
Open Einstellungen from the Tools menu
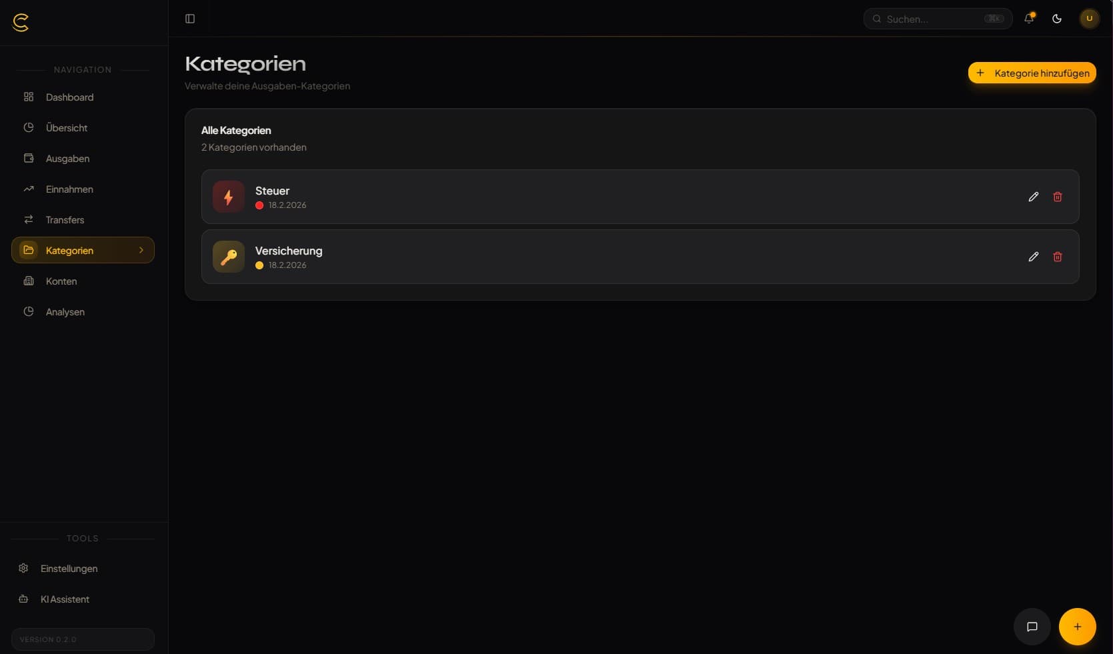coord(69,568)
